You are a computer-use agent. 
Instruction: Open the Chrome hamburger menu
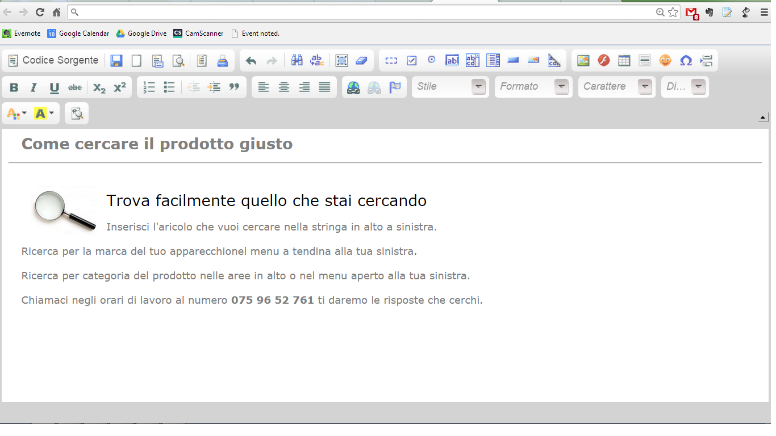click(x=764, y=12)
